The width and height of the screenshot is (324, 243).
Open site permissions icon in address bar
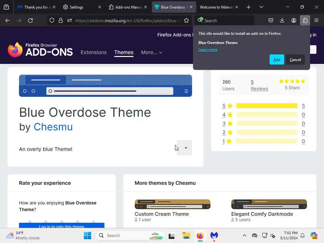(70, 21)
